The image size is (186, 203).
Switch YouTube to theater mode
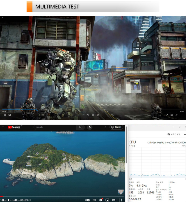coord(114,200)
